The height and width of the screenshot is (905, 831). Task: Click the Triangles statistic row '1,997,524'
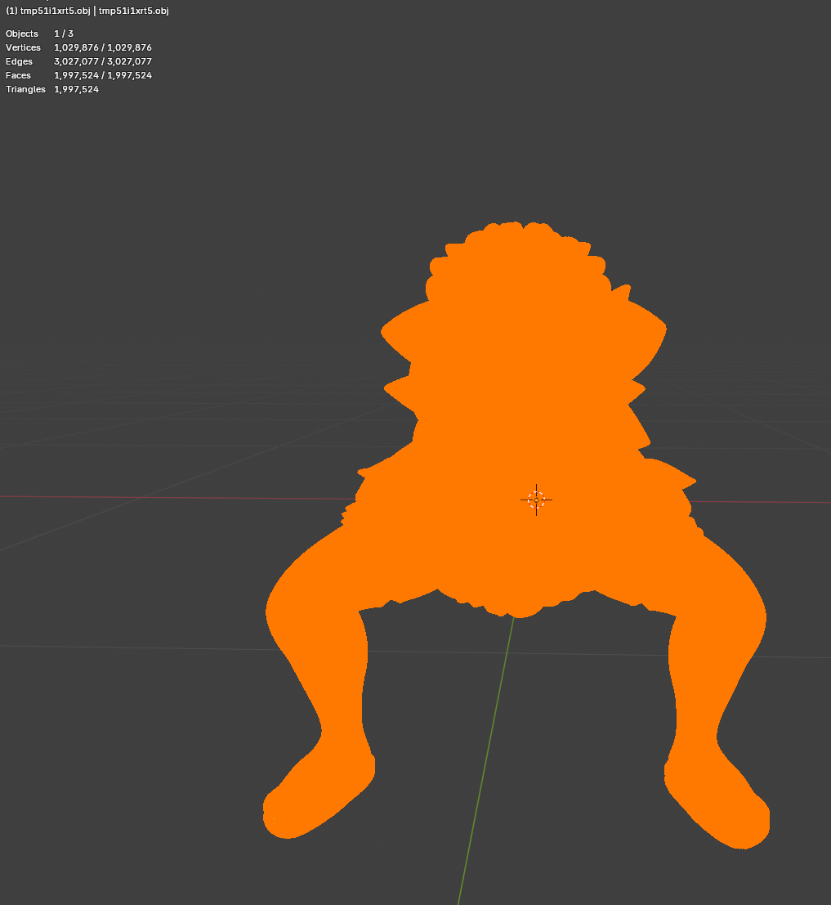coord(52,89)
